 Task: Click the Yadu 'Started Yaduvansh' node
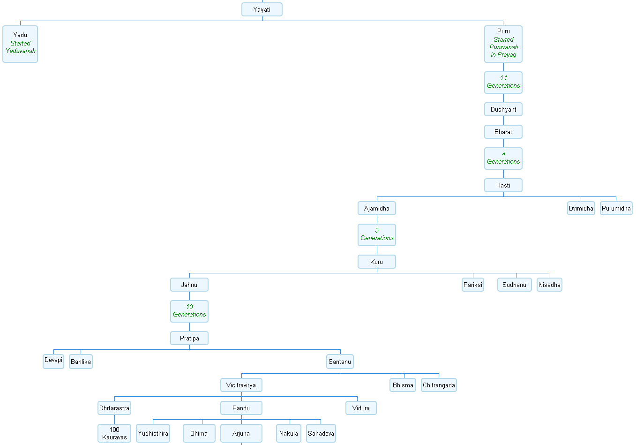point(20,44)
